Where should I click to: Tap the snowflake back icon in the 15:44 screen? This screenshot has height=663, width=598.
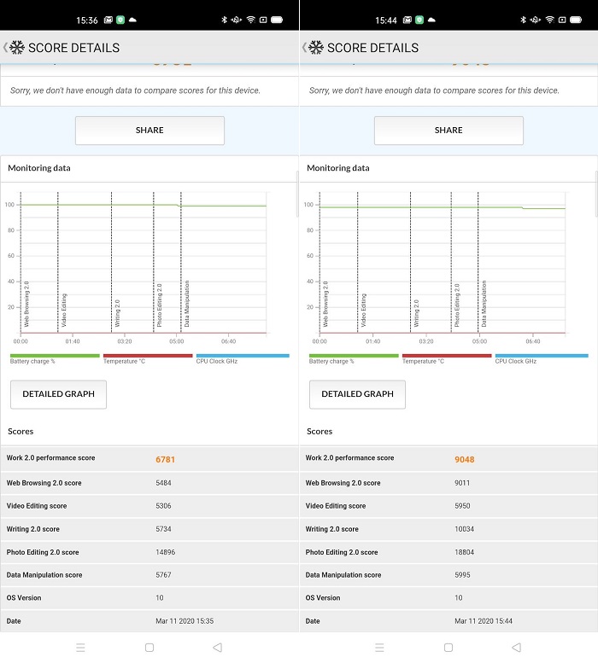[315, 48]
